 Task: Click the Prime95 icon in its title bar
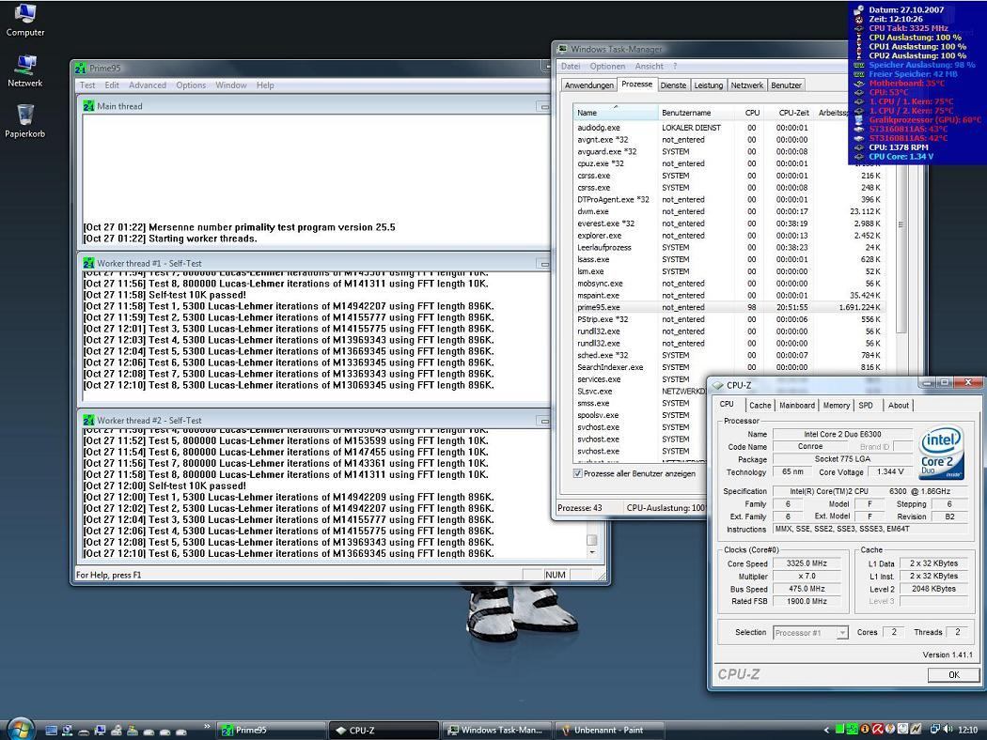[x=81, y=68]
